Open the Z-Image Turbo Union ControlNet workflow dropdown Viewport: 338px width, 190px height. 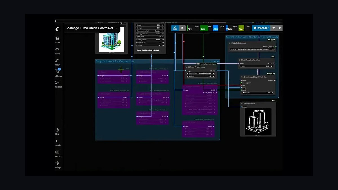[92, 28]
